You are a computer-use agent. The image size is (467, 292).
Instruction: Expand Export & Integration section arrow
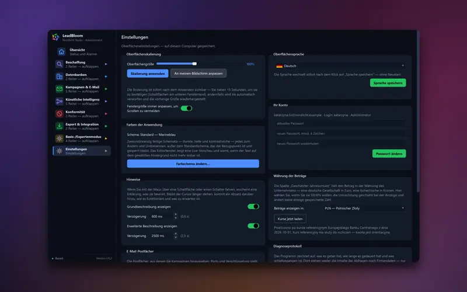[x=106, y=126]
